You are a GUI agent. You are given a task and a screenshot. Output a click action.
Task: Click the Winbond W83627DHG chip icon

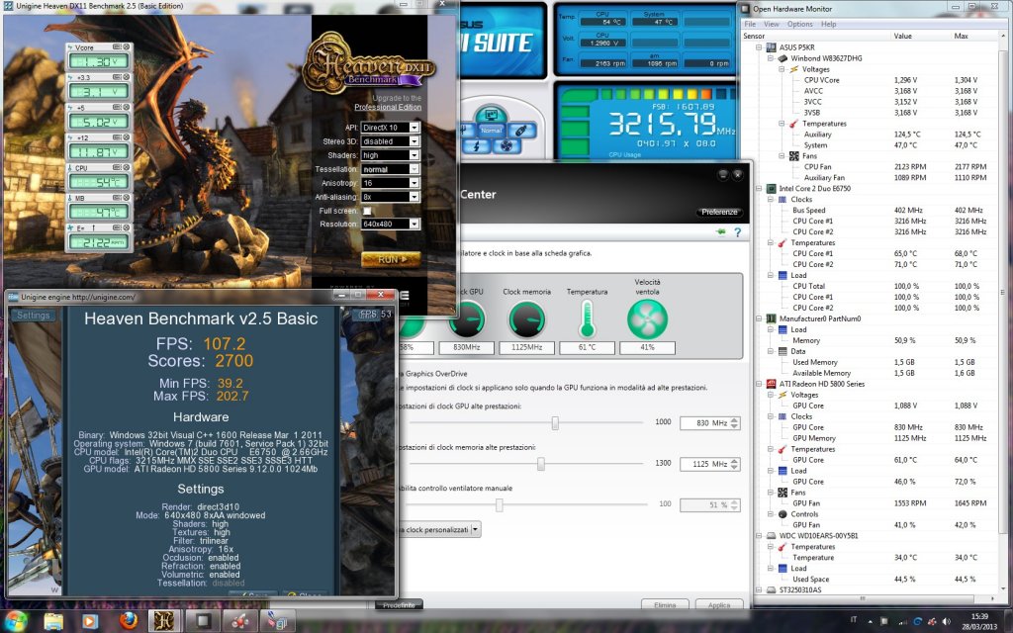(783, 58)
